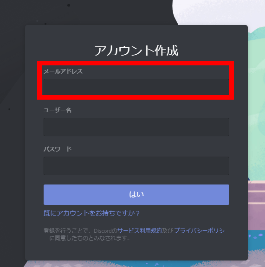Click the ユーザー名 field label

pos(58,110)
